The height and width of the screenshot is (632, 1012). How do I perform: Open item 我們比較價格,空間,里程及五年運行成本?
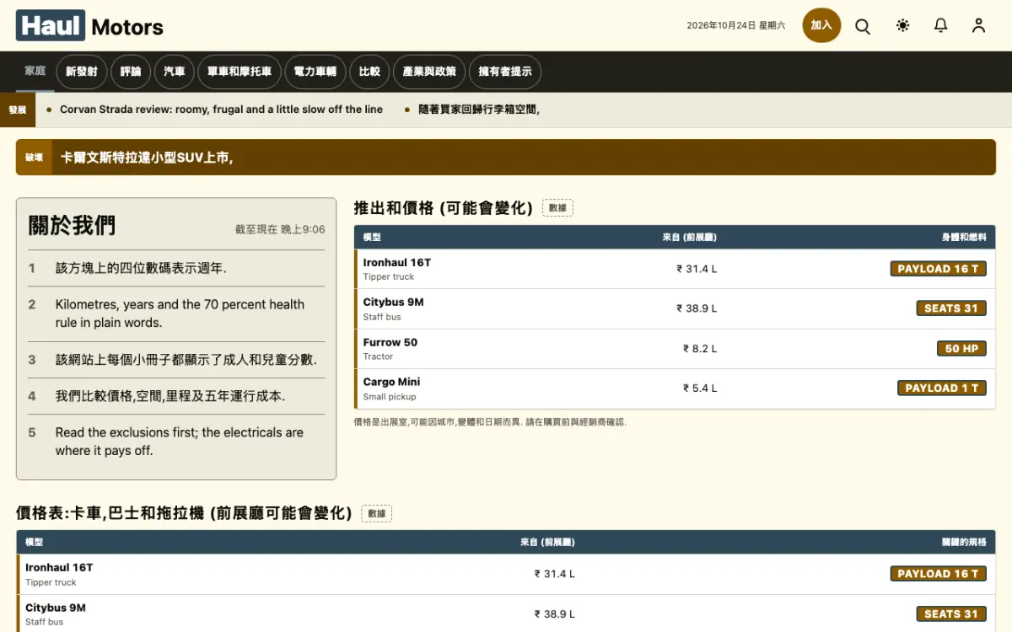pyautogui.click(x=170, y=396)
